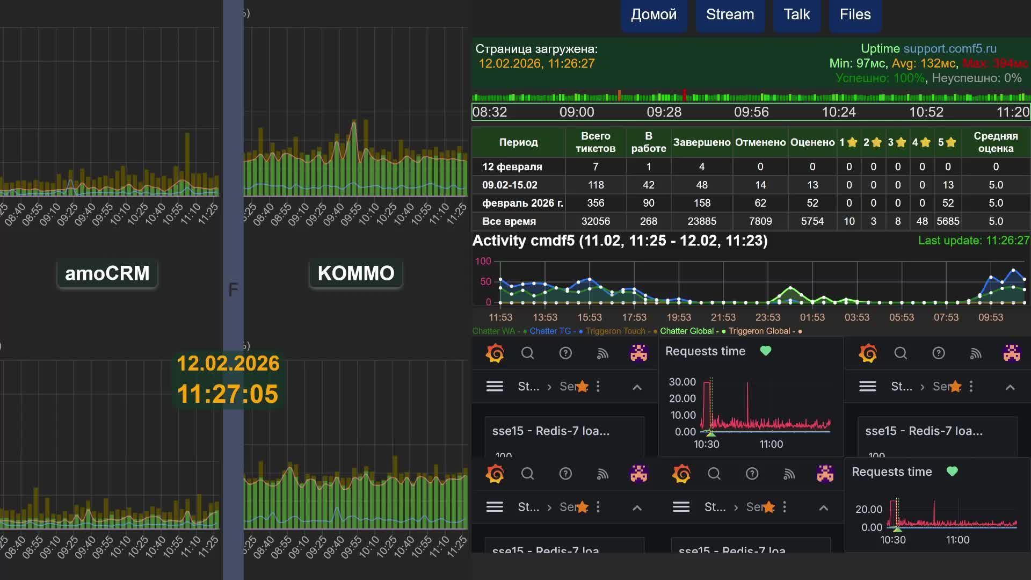Collapse chevron in the lower-middle Grafana panel
1031x580 pixels.
click(x=823, y=508)
